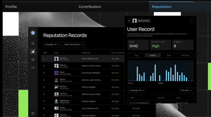211x117 pixels.
Task: Click the Nautilus user name
Action: coord(63,93)
